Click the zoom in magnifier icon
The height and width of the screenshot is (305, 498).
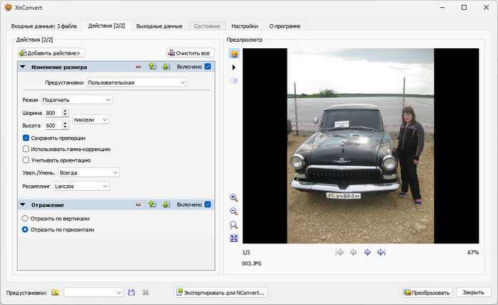pos(234,198)
